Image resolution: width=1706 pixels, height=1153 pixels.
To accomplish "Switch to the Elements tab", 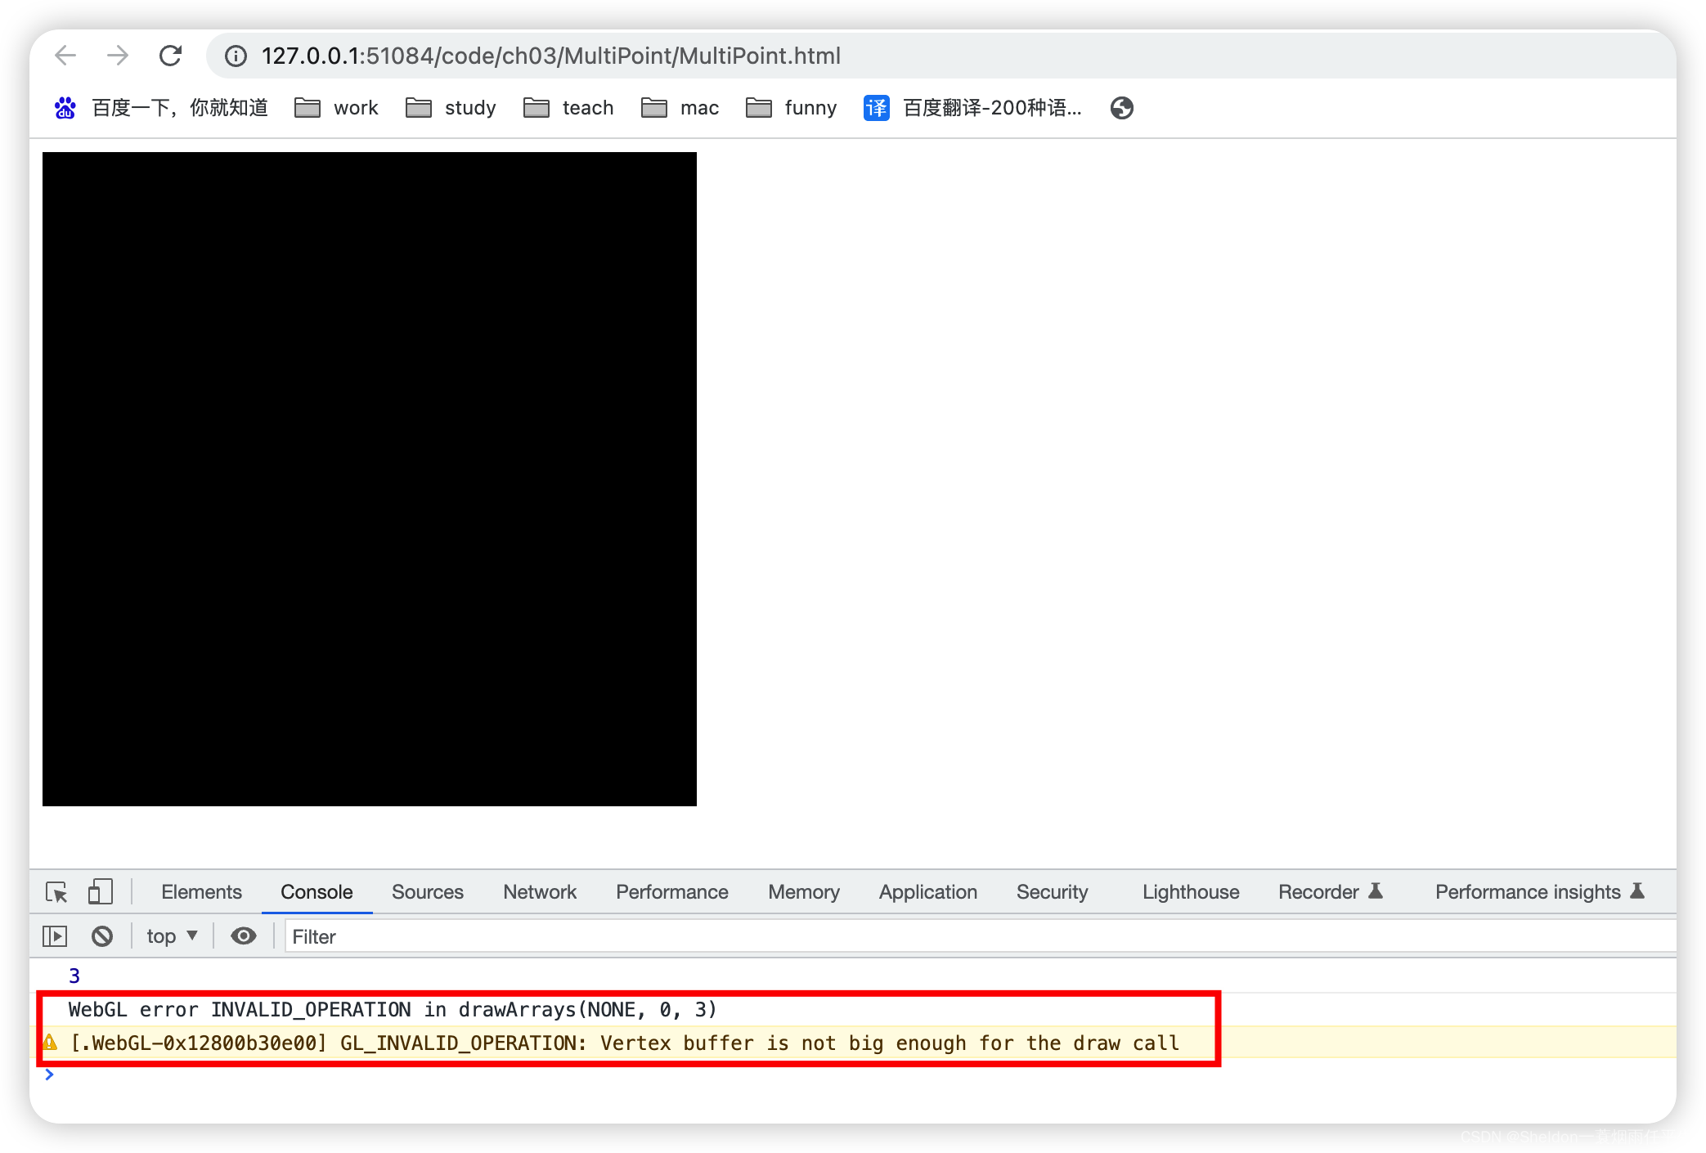I will point(201,892).
